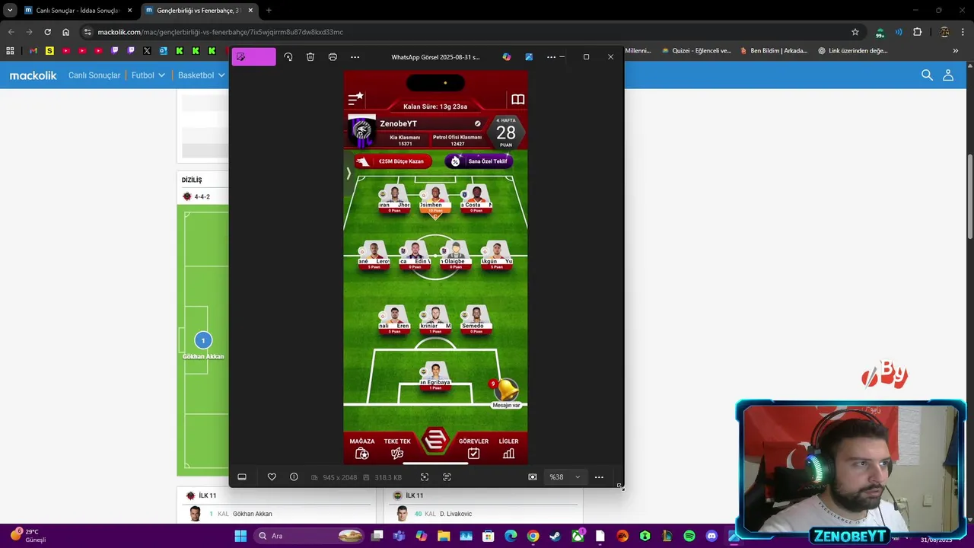The image size is (974, 548).
Task: Click Gökhan Akkan marker on the pitch
Action: point(203,340)
